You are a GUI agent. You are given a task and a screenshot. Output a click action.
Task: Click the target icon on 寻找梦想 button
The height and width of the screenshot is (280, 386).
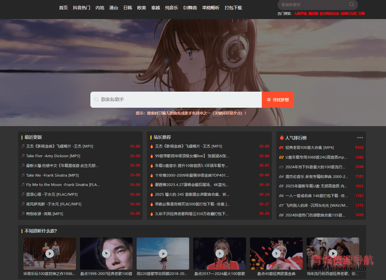(269, 100)
